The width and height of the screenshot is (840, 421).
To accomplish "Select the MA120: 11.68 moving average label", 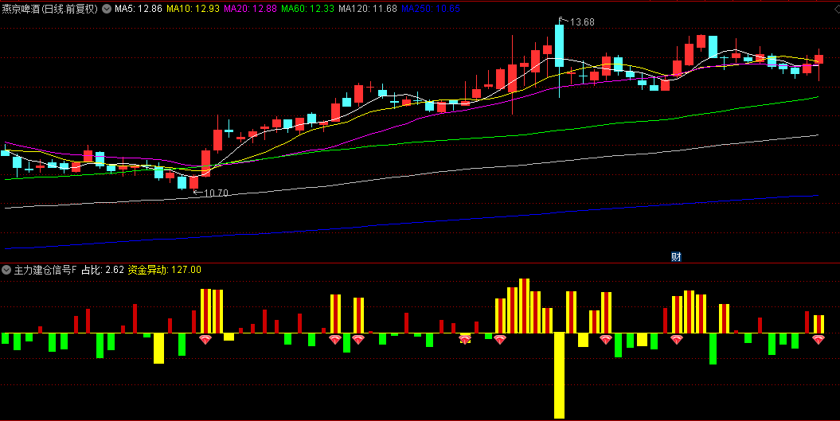I will tap(368, 9).
